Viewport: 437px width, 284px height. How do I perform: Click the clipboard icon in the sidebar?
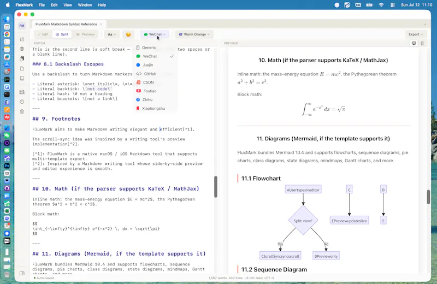click(22, 58)
